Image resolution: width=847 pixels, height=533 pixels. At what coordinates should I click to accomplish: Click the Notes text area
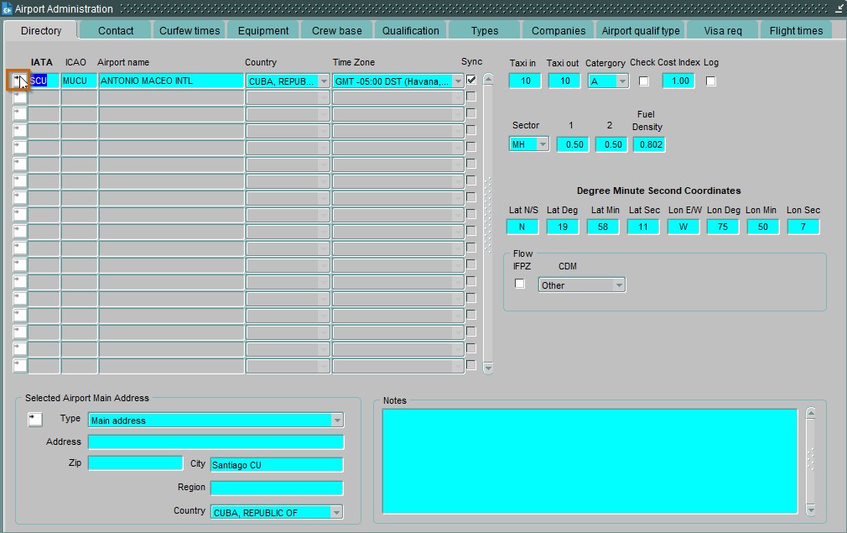pos(590,460)
